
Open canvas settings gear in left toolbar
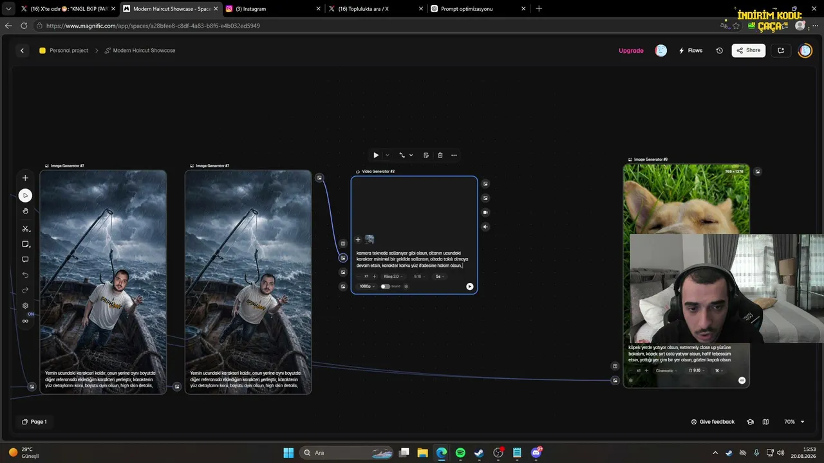(x=25, y=306)
